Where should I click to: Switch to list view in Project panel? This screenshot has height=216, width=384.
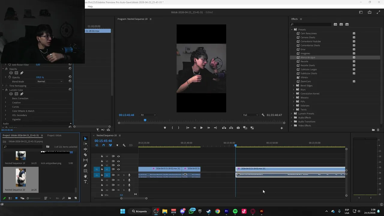[x=10, y=198]
